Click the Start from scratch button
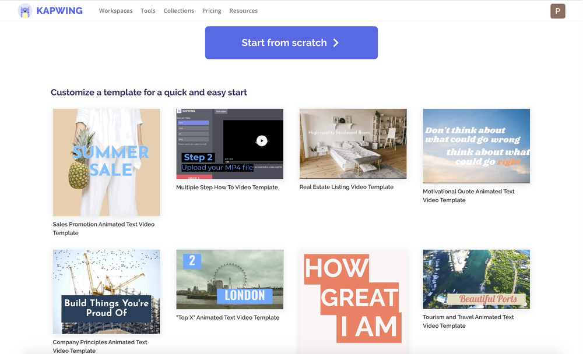This screenshot has height=354, width=583. pos(291,43)
